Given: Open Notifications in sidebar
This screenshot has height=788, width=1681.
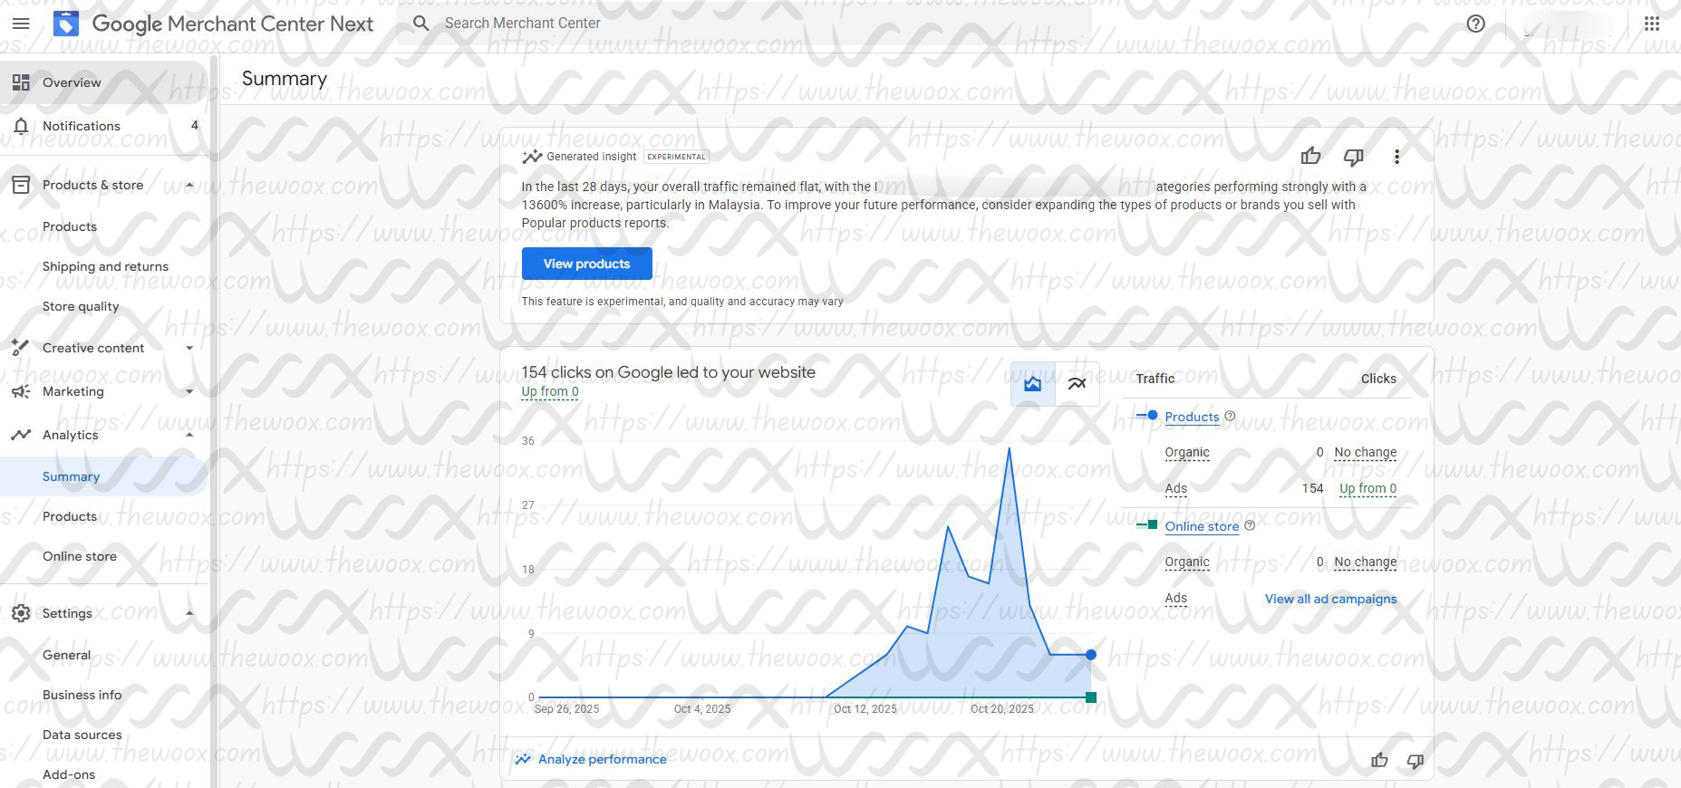Looking at the screenshot, I should tap(103, 126).
